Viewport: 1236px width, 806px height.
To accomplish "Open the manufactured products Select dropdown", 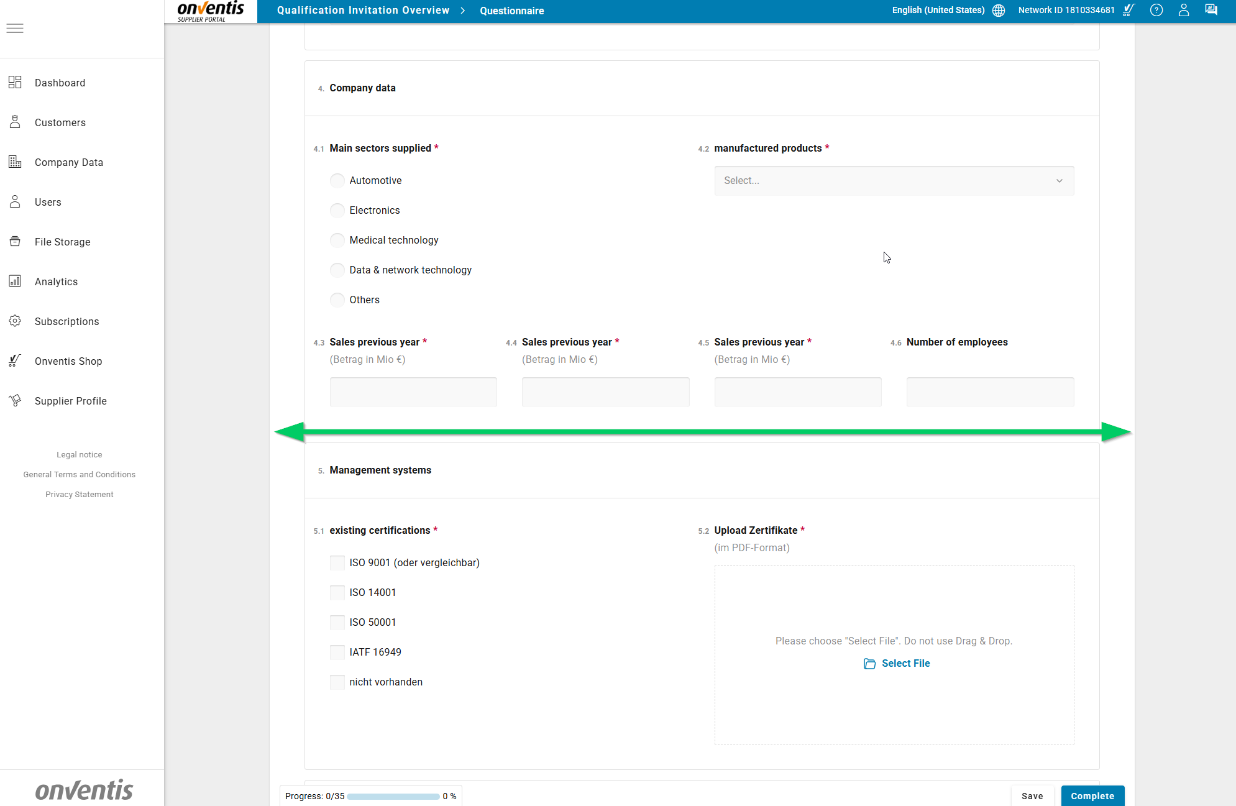I will [x=894, y=181].
